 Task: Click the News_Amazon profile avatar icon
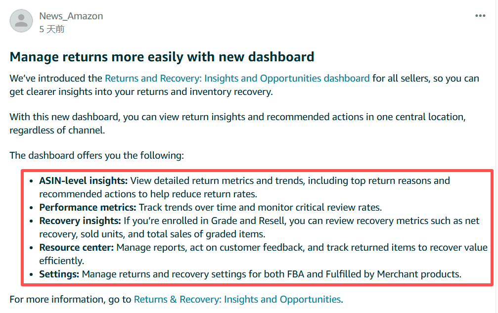pos(21,21)
